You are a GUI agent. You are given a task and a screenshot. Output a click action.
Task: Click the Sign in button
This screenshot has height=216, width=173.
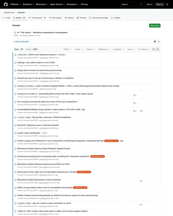coord(149,4)
